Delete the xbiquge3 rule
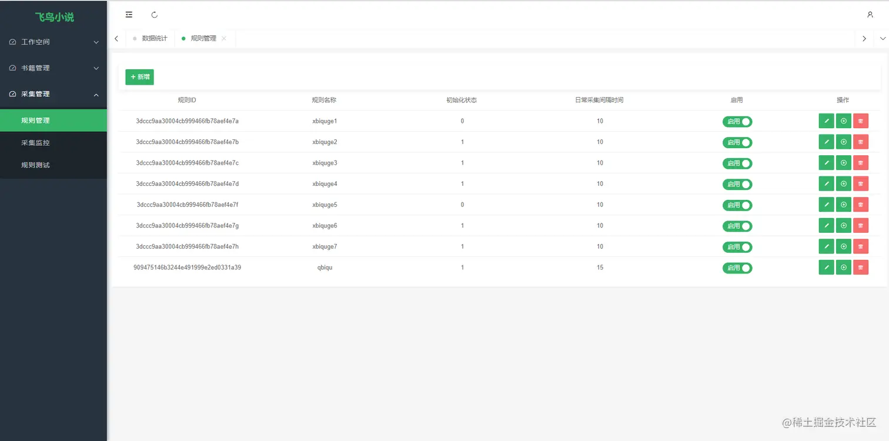 click(x=861, y=163)
